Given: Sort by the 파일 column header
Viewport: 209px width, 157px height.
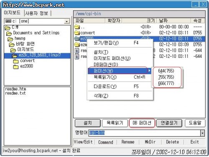Looking at the screenshot, I should [x=89, y=21].
